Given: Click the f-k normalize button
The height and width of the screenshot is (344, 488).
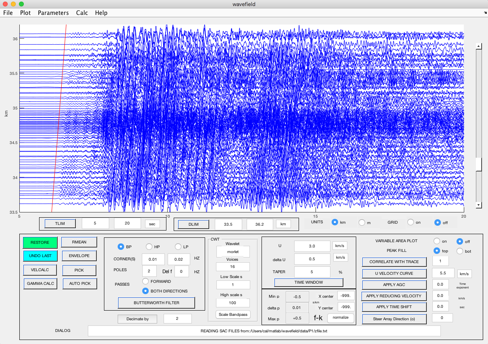Looking at the screenshot, I should click(341, 318).
